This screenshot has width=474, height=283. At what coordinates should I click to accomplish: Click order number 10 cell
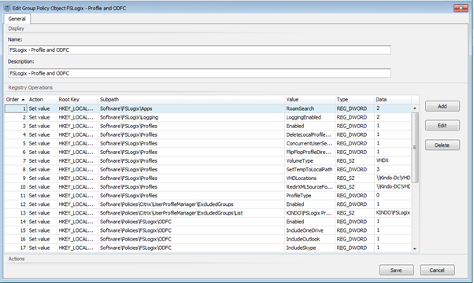tap(16, 187)
